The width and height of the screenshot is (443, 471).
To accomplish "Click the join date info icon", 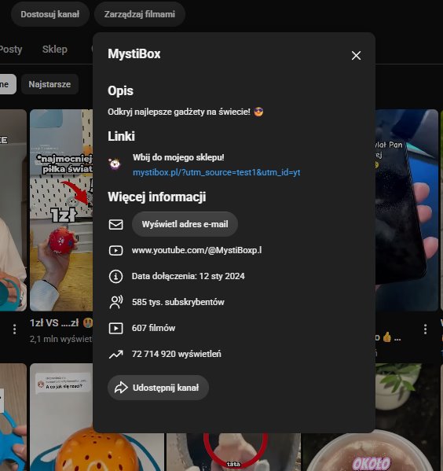I will pos(115,276).
